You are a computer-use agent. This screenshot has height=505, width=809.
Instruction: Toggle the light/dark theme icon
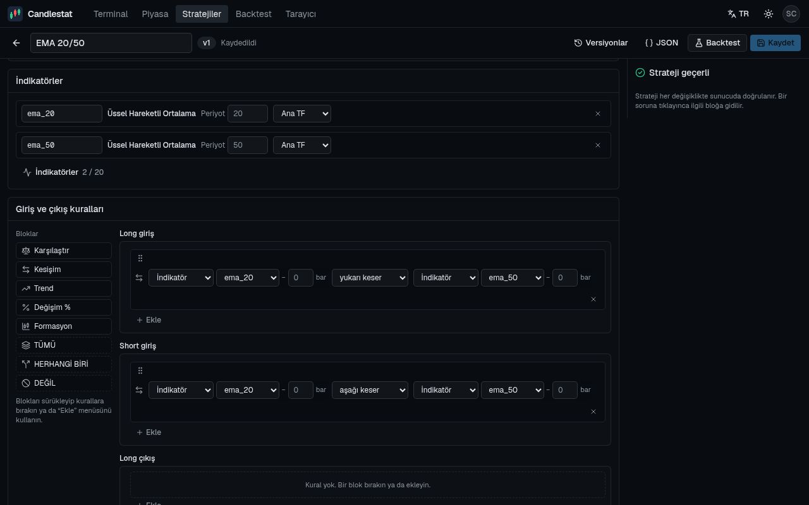click(769, 14)
